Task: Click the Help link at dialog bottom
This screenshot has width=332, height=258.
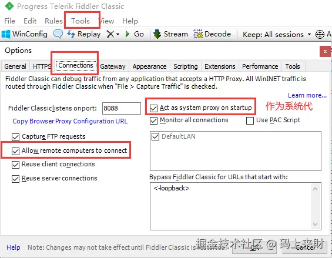Action: click(x=14, y=247)
